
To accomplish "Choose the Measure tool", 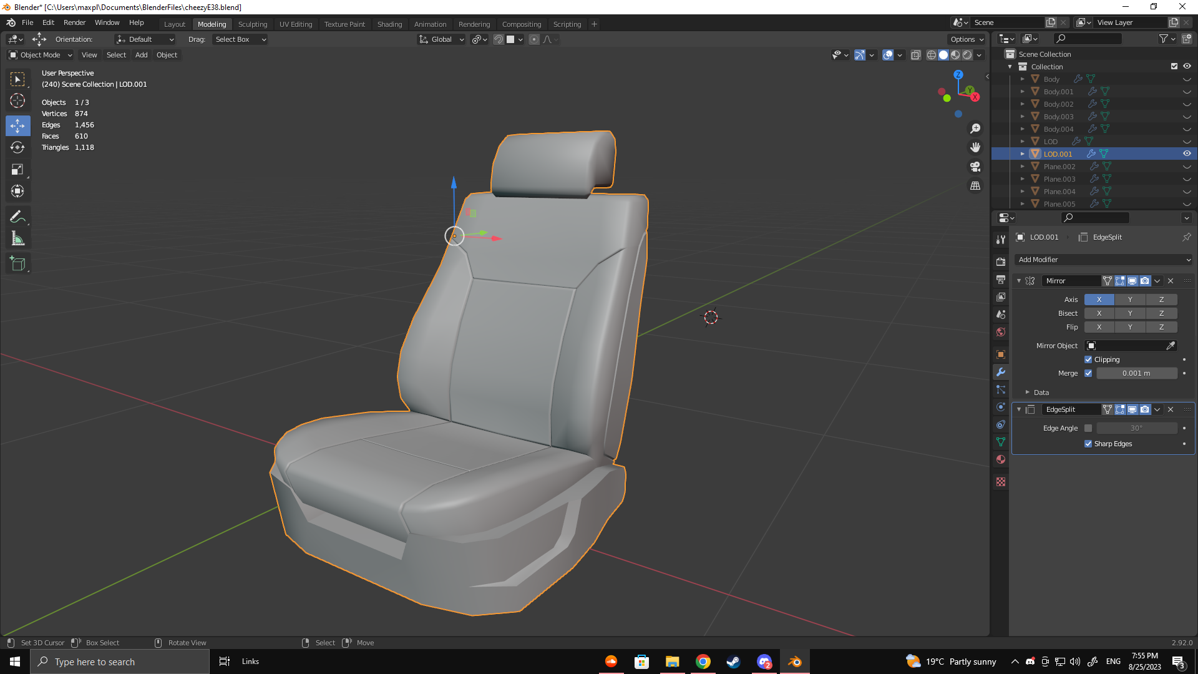I will 17,239.
